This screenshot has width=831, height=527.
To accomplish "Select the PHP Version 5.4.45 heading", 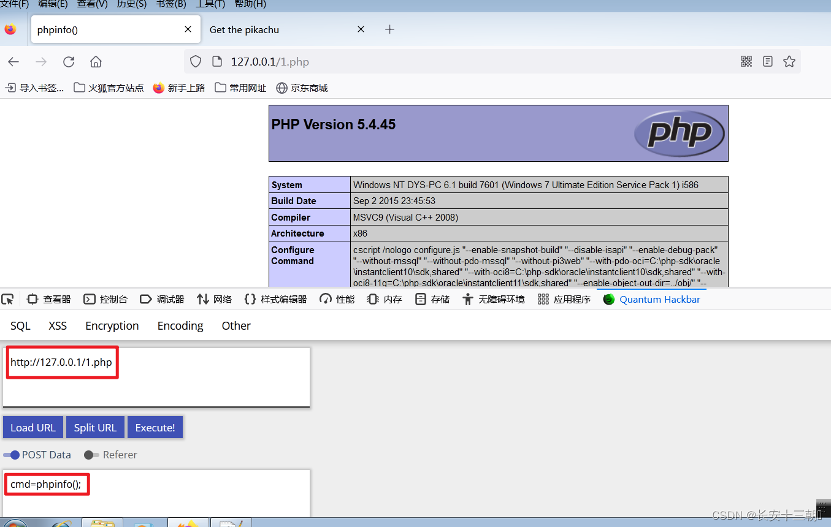I will [334, 124].
